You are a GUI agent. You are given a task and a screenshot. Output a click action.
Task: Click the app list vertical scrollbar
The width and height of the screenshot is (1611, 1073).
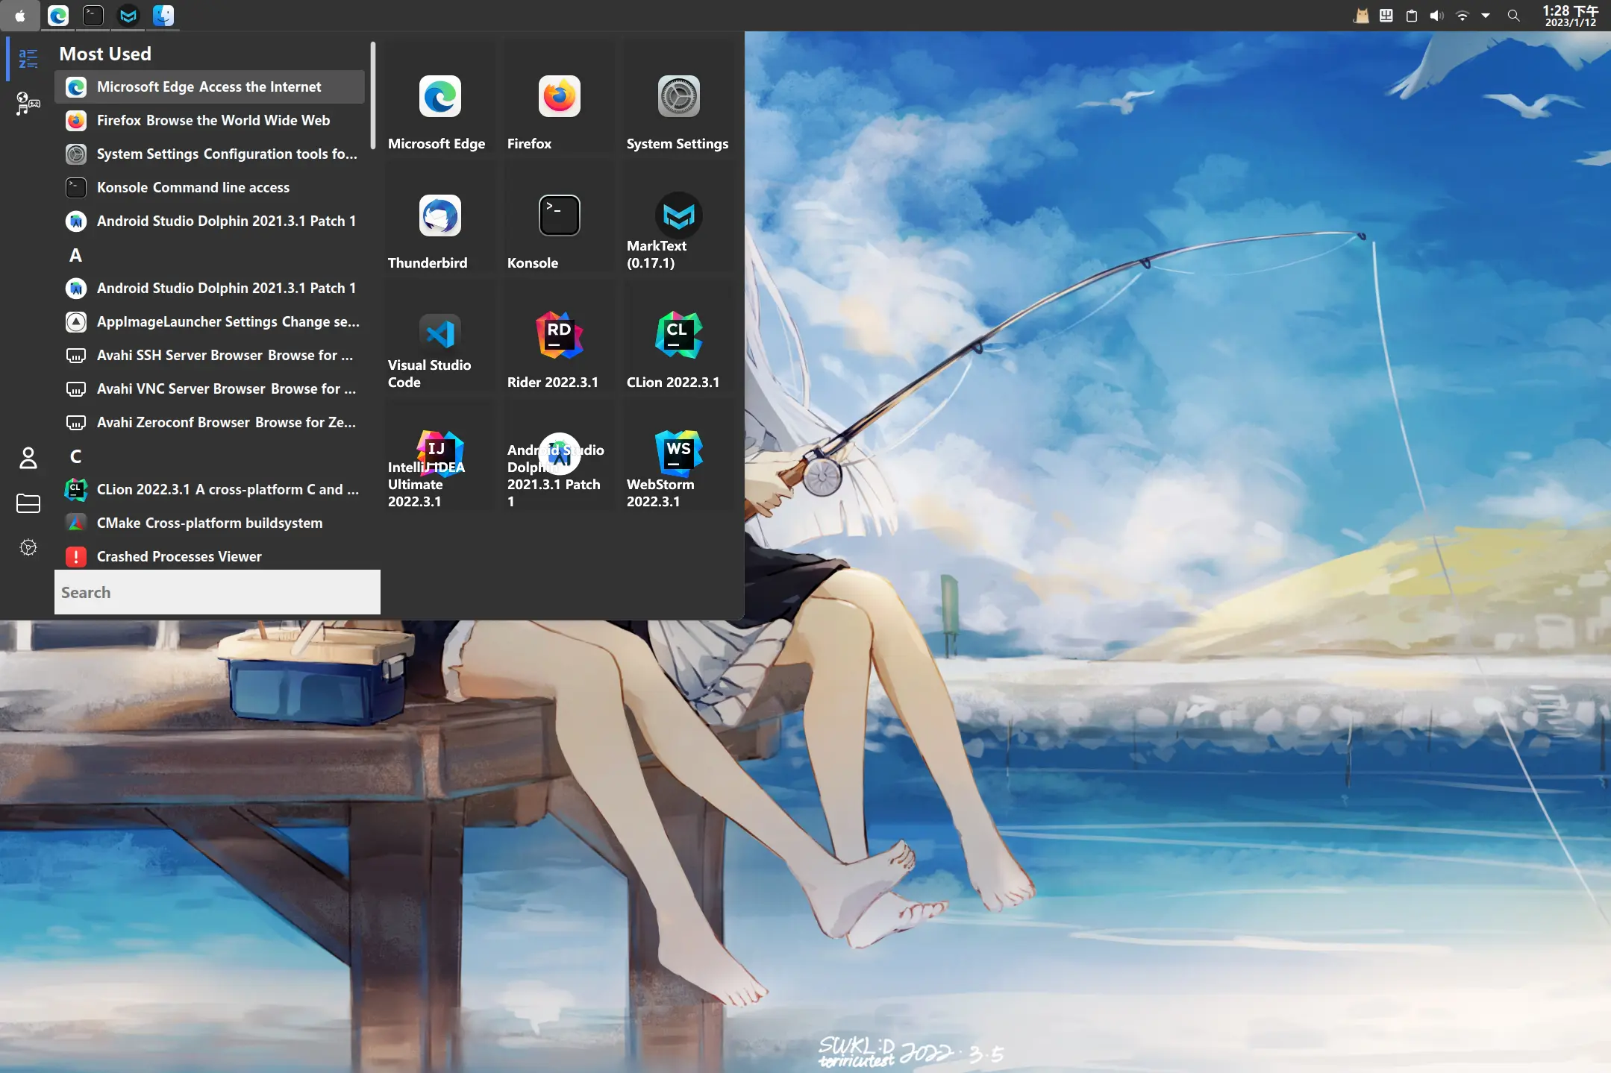[x=372, y=97]
